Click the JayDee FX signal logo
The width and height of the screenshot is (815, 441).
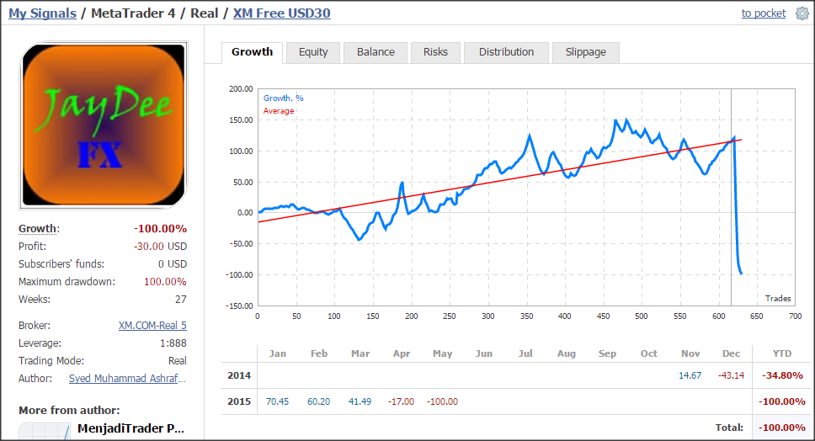[x=104, y=125]
